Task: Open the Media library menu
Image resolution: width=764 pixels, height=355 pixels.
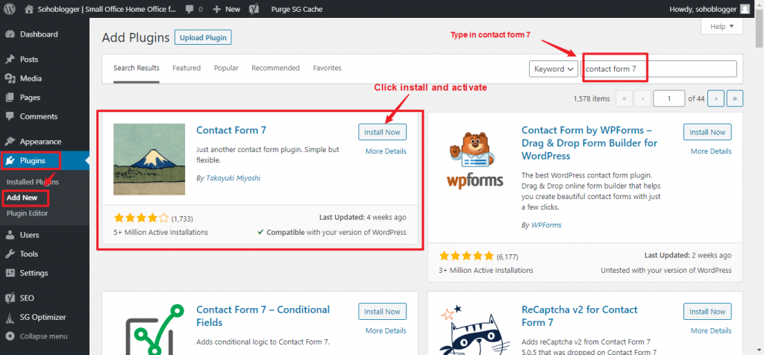Action: point(31,78)
